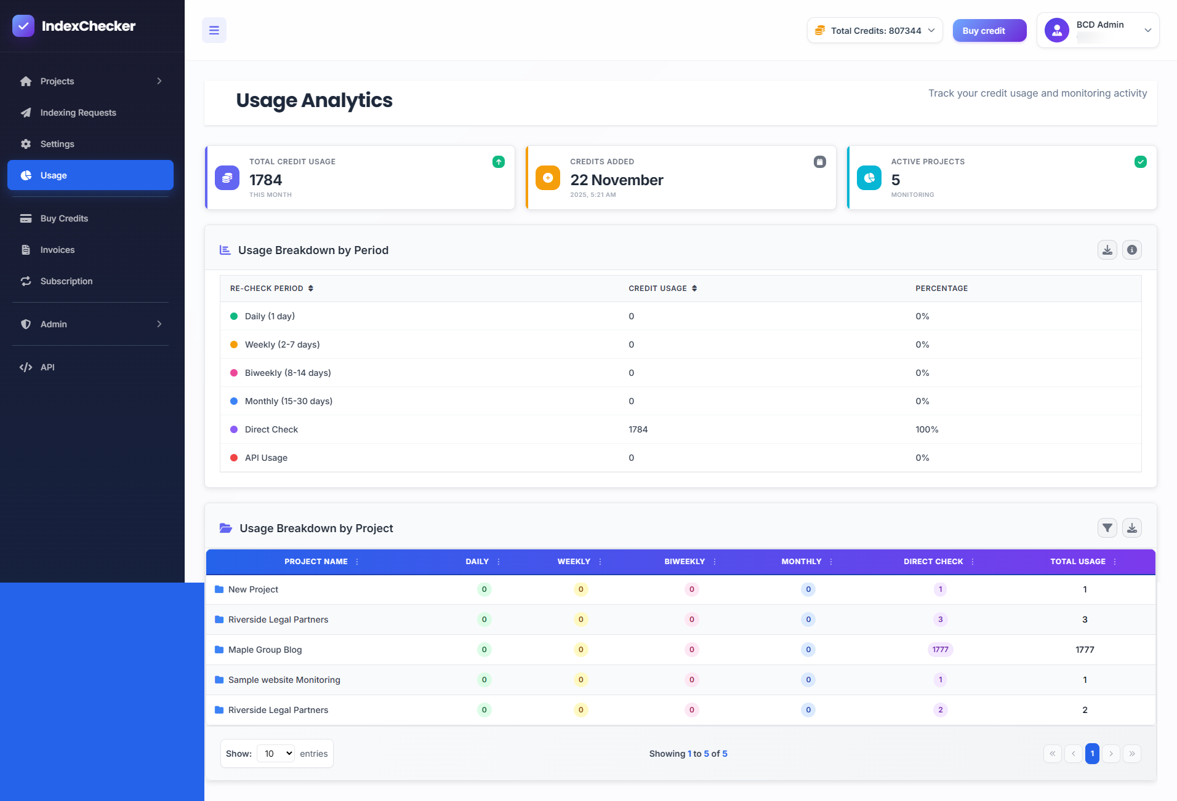Open the entries-per-page dropdown

coord(276,754)
